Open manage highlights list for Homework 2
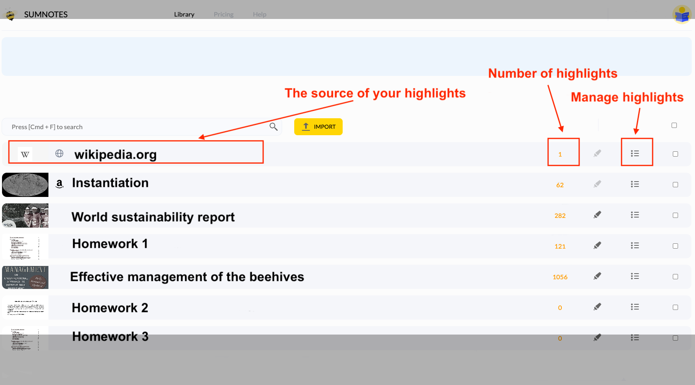The height and width of the screenshot is (385, 695). tap(635, 307)
